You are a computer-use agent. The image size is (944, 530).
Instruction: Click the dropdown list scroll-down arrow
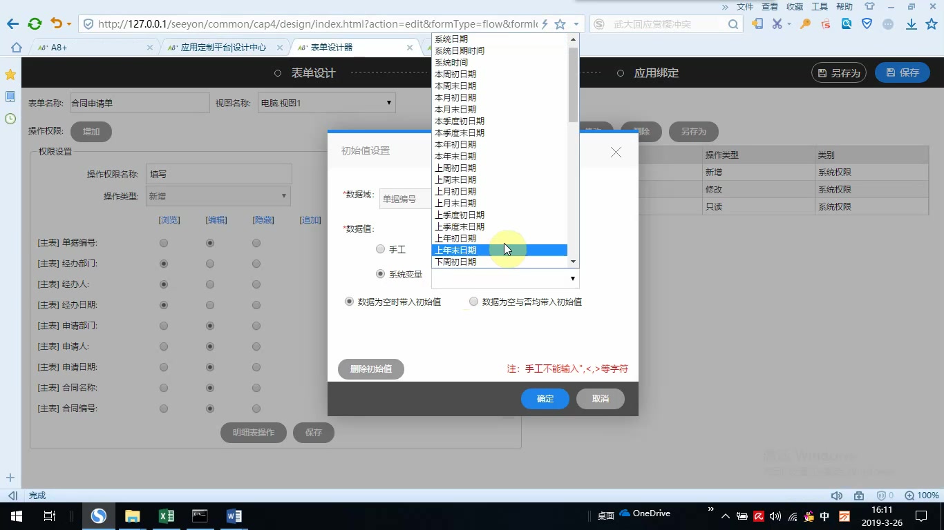(573, 262)
